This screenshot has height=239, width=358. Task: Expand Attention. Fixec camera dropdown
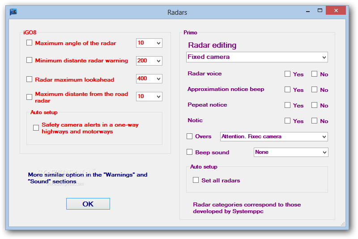(274, 137)
